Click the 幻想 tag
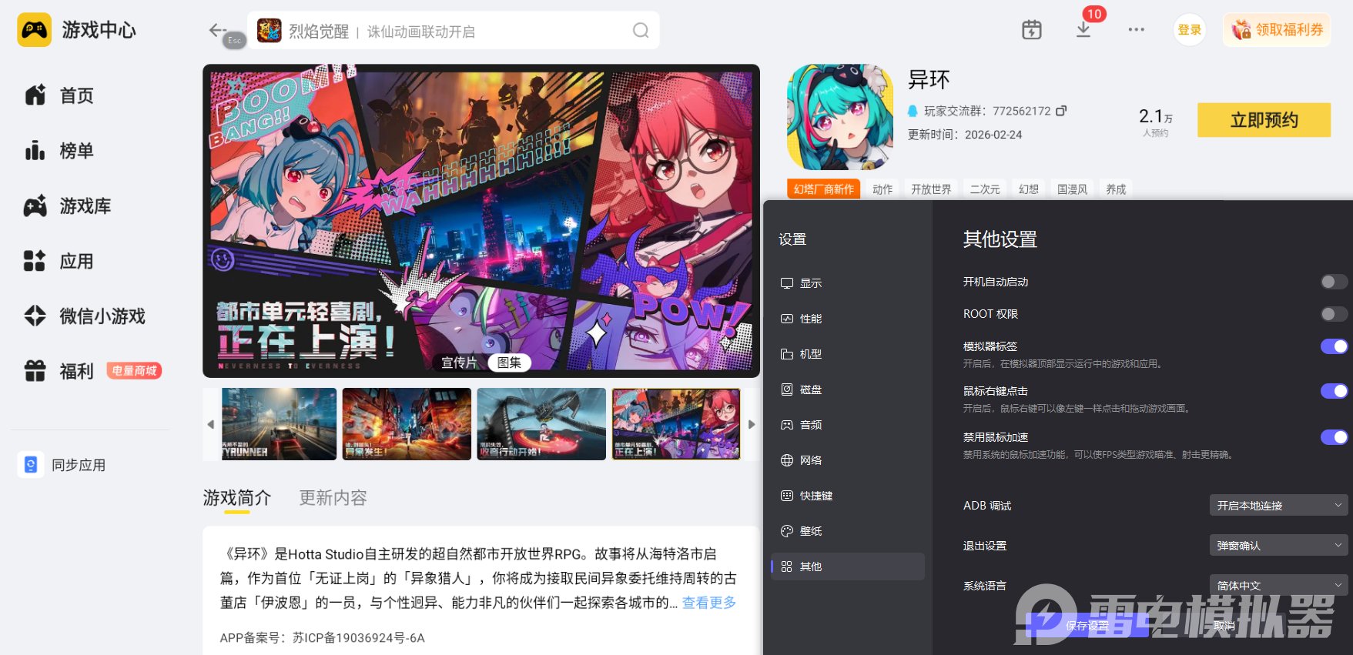Image resolution: width=1353 pixels, height=655 pixels. coord(1029,189)
